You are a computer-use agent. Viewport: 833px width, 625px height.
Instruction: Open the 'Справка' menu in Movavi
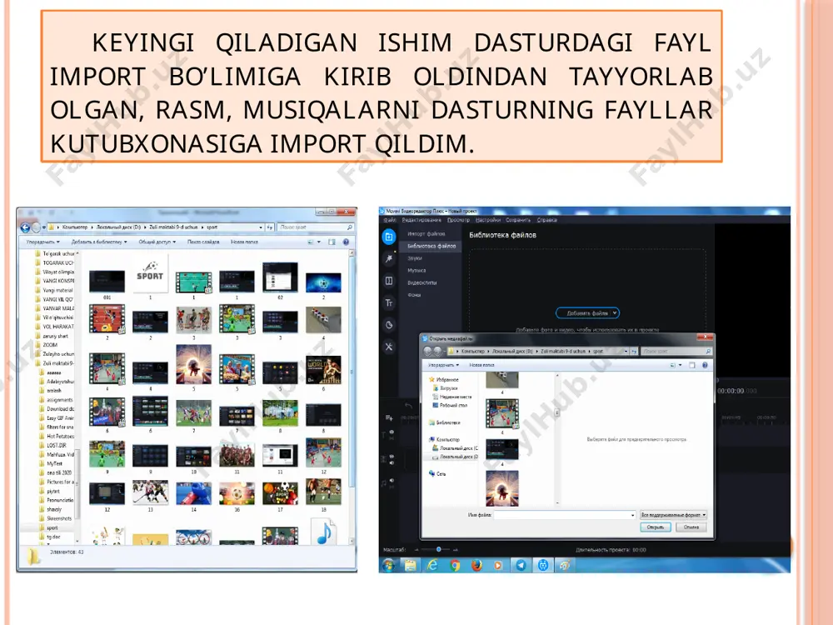coord(546,220)
